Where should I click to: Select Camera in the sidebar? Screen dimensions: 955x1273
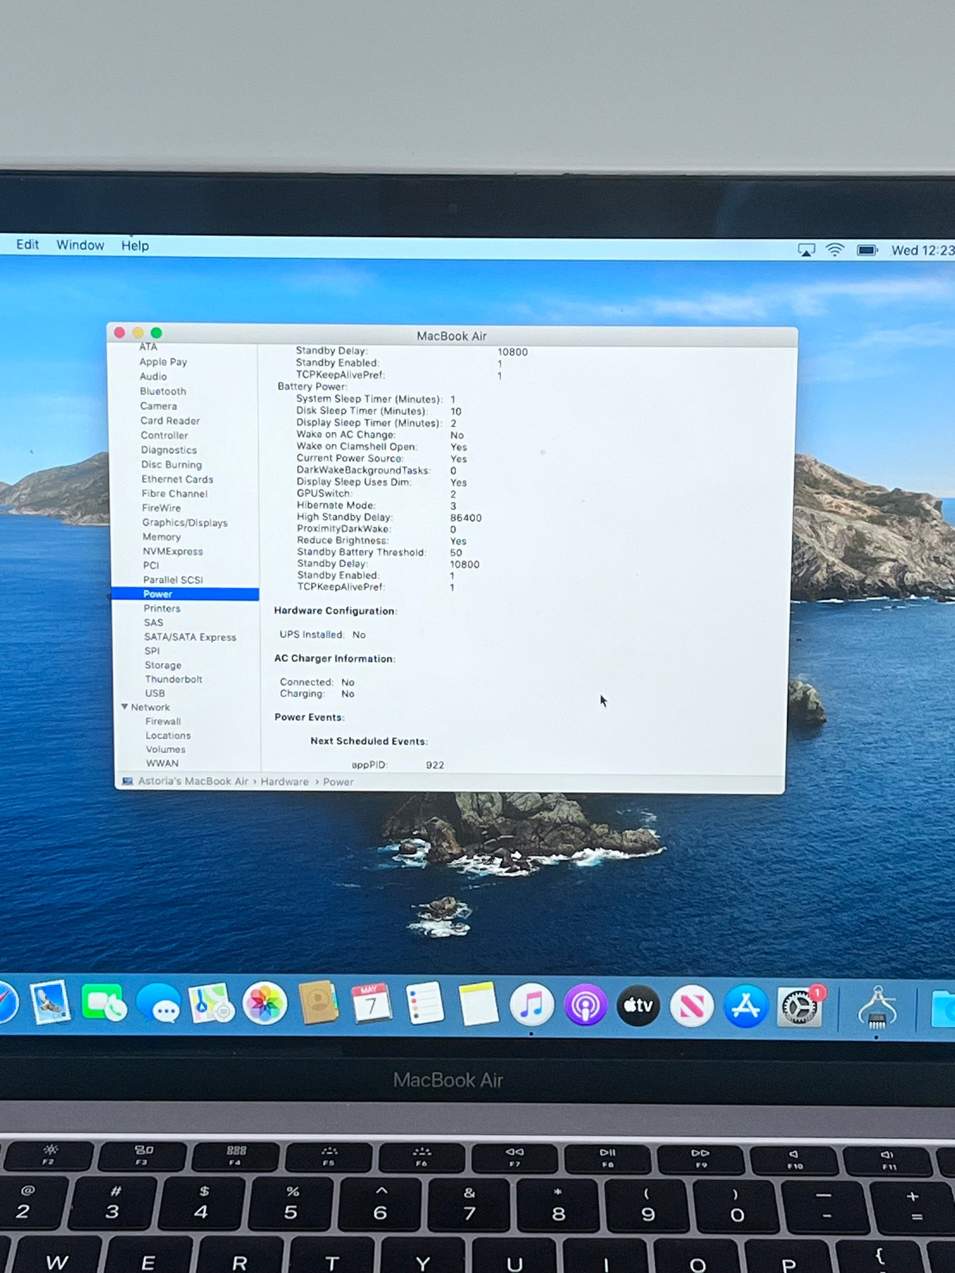point(159,406)
